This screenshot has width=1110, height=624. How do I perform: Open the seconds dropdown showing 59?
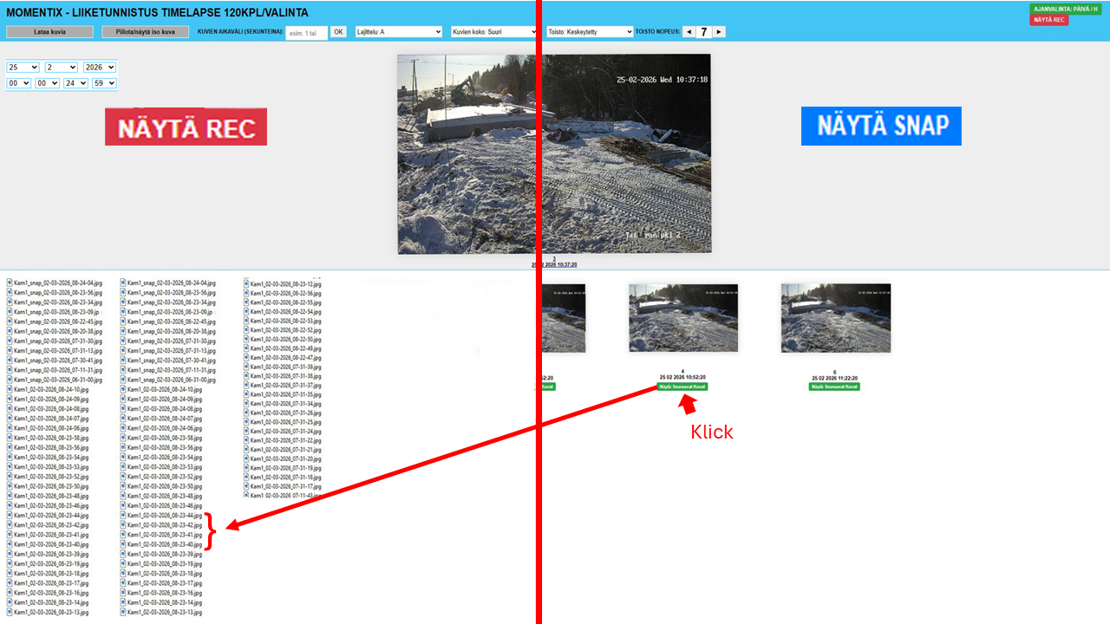pos(104,83)
